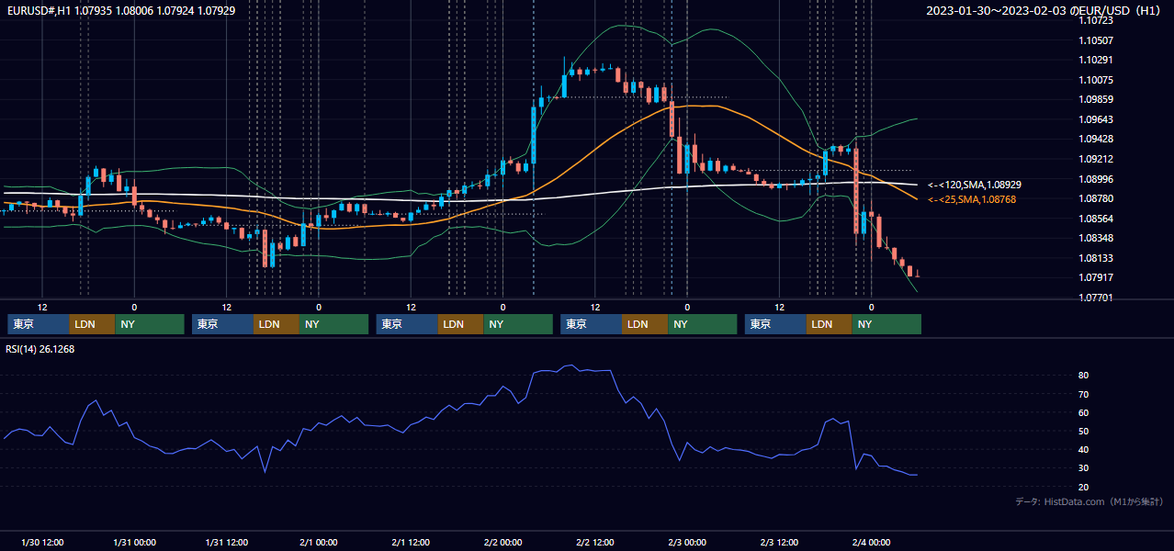Viewport: 1174px width, 551px height.
Task: Select the RSI 20 level label
Action: click(1084, 487)
